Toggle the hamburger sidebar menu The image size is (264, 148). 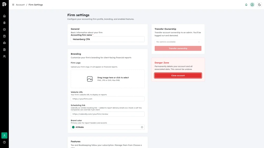[x=13, y=5]
